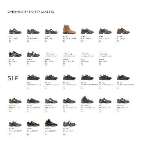The image size is (144, 144).
Task: Click the ARROYO black-orange boot image
Action: [x=51, y=123]
